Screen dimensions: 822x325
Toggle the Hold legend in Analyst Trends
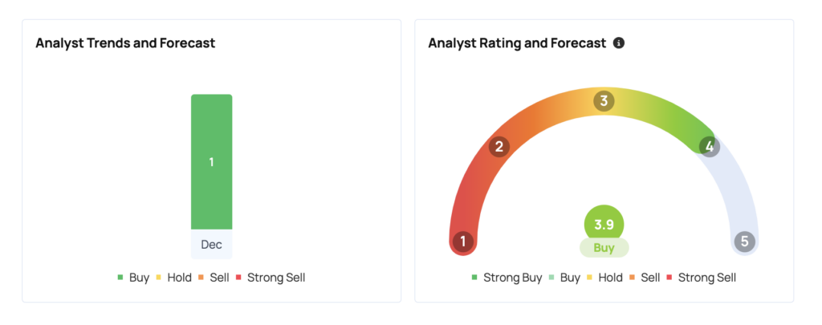point(173,278)
